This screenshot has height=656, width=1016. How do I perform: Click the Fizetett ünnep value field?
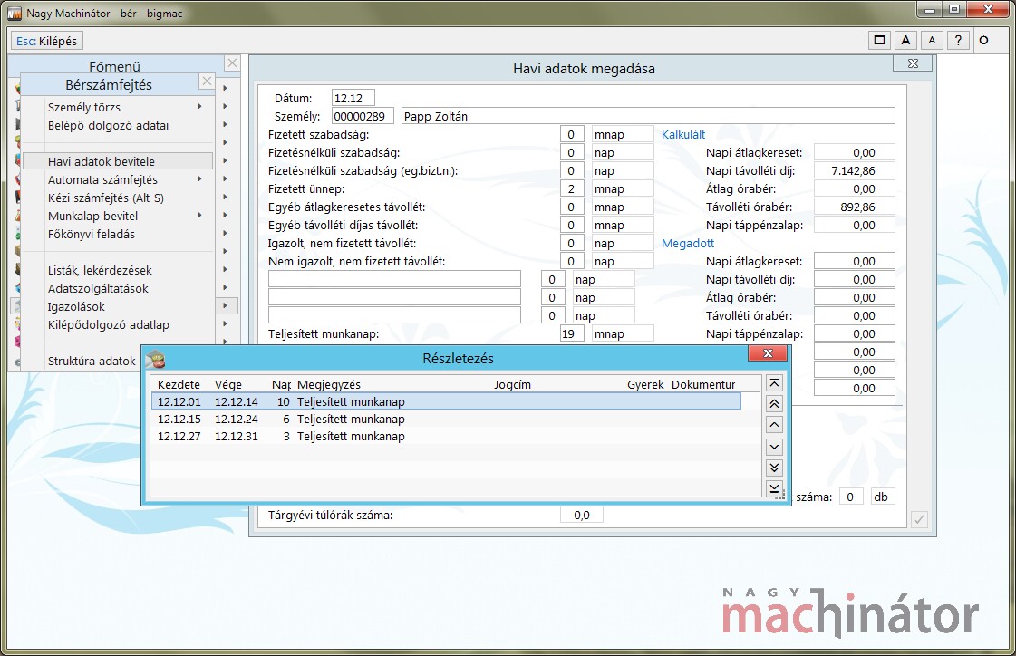[572, 188]
